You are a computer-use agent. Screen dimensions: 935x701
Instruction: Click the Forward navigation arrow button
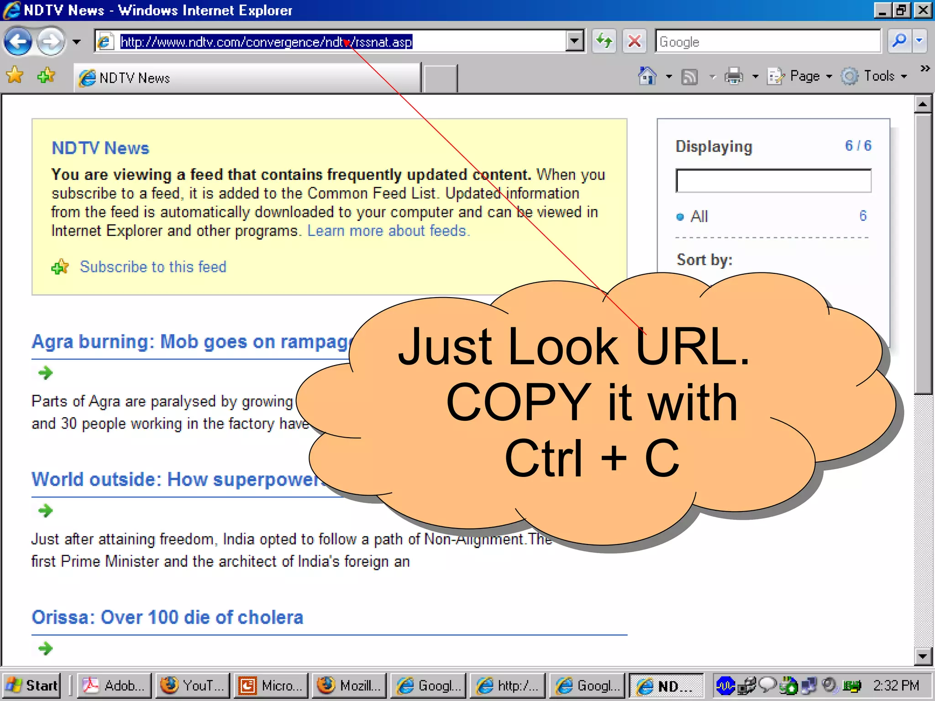tap(51, 42)
